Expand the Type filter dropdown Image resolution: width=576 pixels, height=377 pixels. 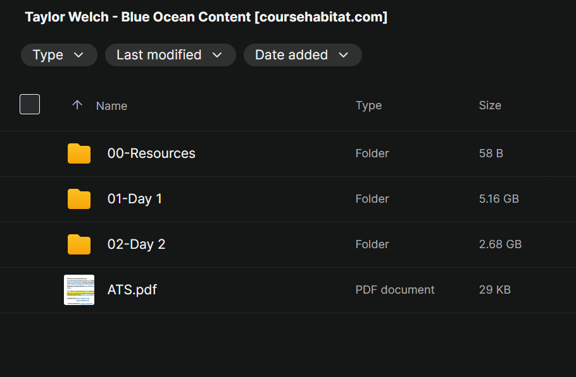[59, 55]
